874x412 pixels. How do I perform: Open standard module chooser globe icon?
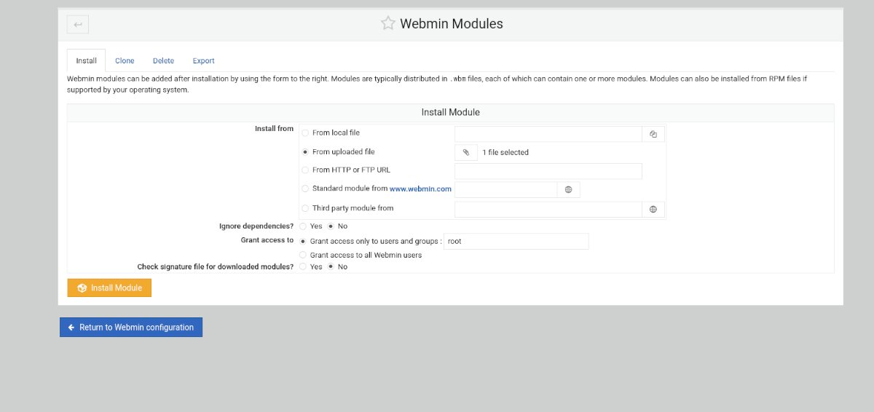tap(569, 189)
